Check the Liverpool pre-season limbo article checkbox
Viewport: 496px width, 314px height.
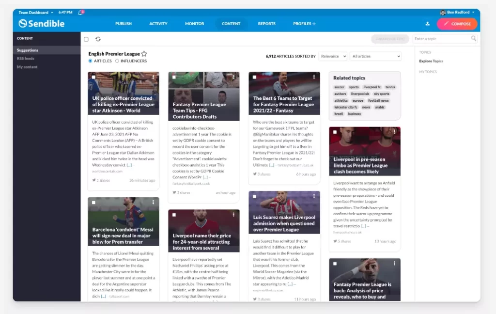click(335, 132)
